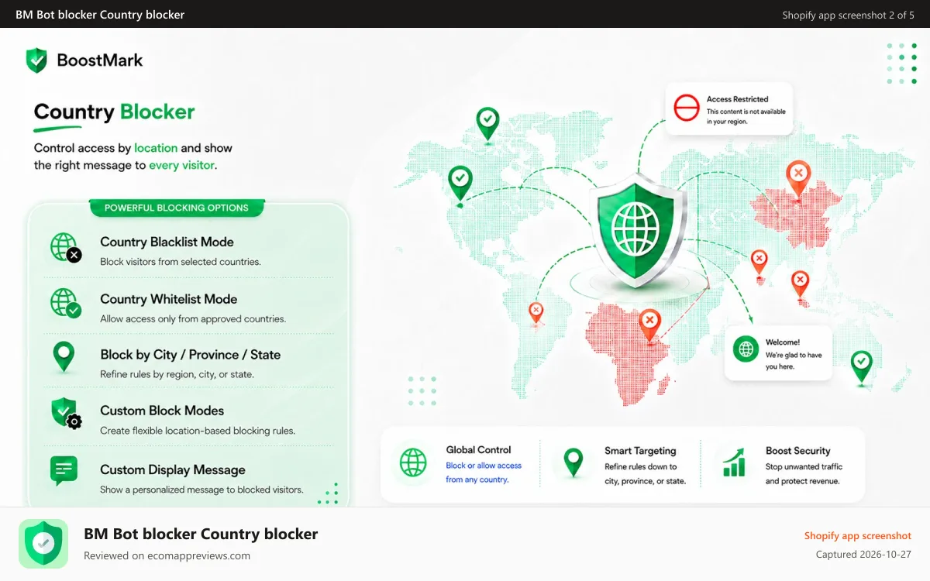Click 'Show a personalized message to blocked visitors.'
This screenshot has width=930, height=581.
(x=201, y=490)
